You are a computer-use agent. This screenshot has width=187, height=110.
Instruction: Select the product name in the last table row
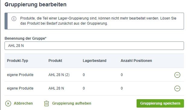[x=56, y=88]
